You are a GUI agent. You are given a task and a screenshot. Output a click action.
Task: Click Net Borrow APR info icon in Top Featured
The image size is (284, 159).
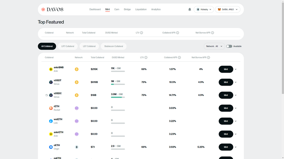click(213, 33)
